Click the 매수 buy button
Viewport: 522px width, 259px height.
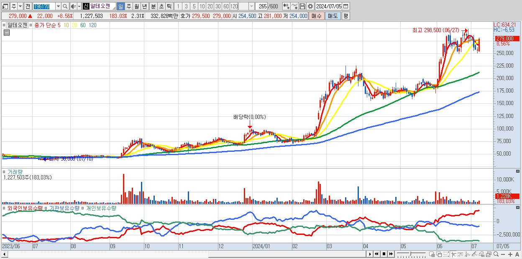coord(316,16)
